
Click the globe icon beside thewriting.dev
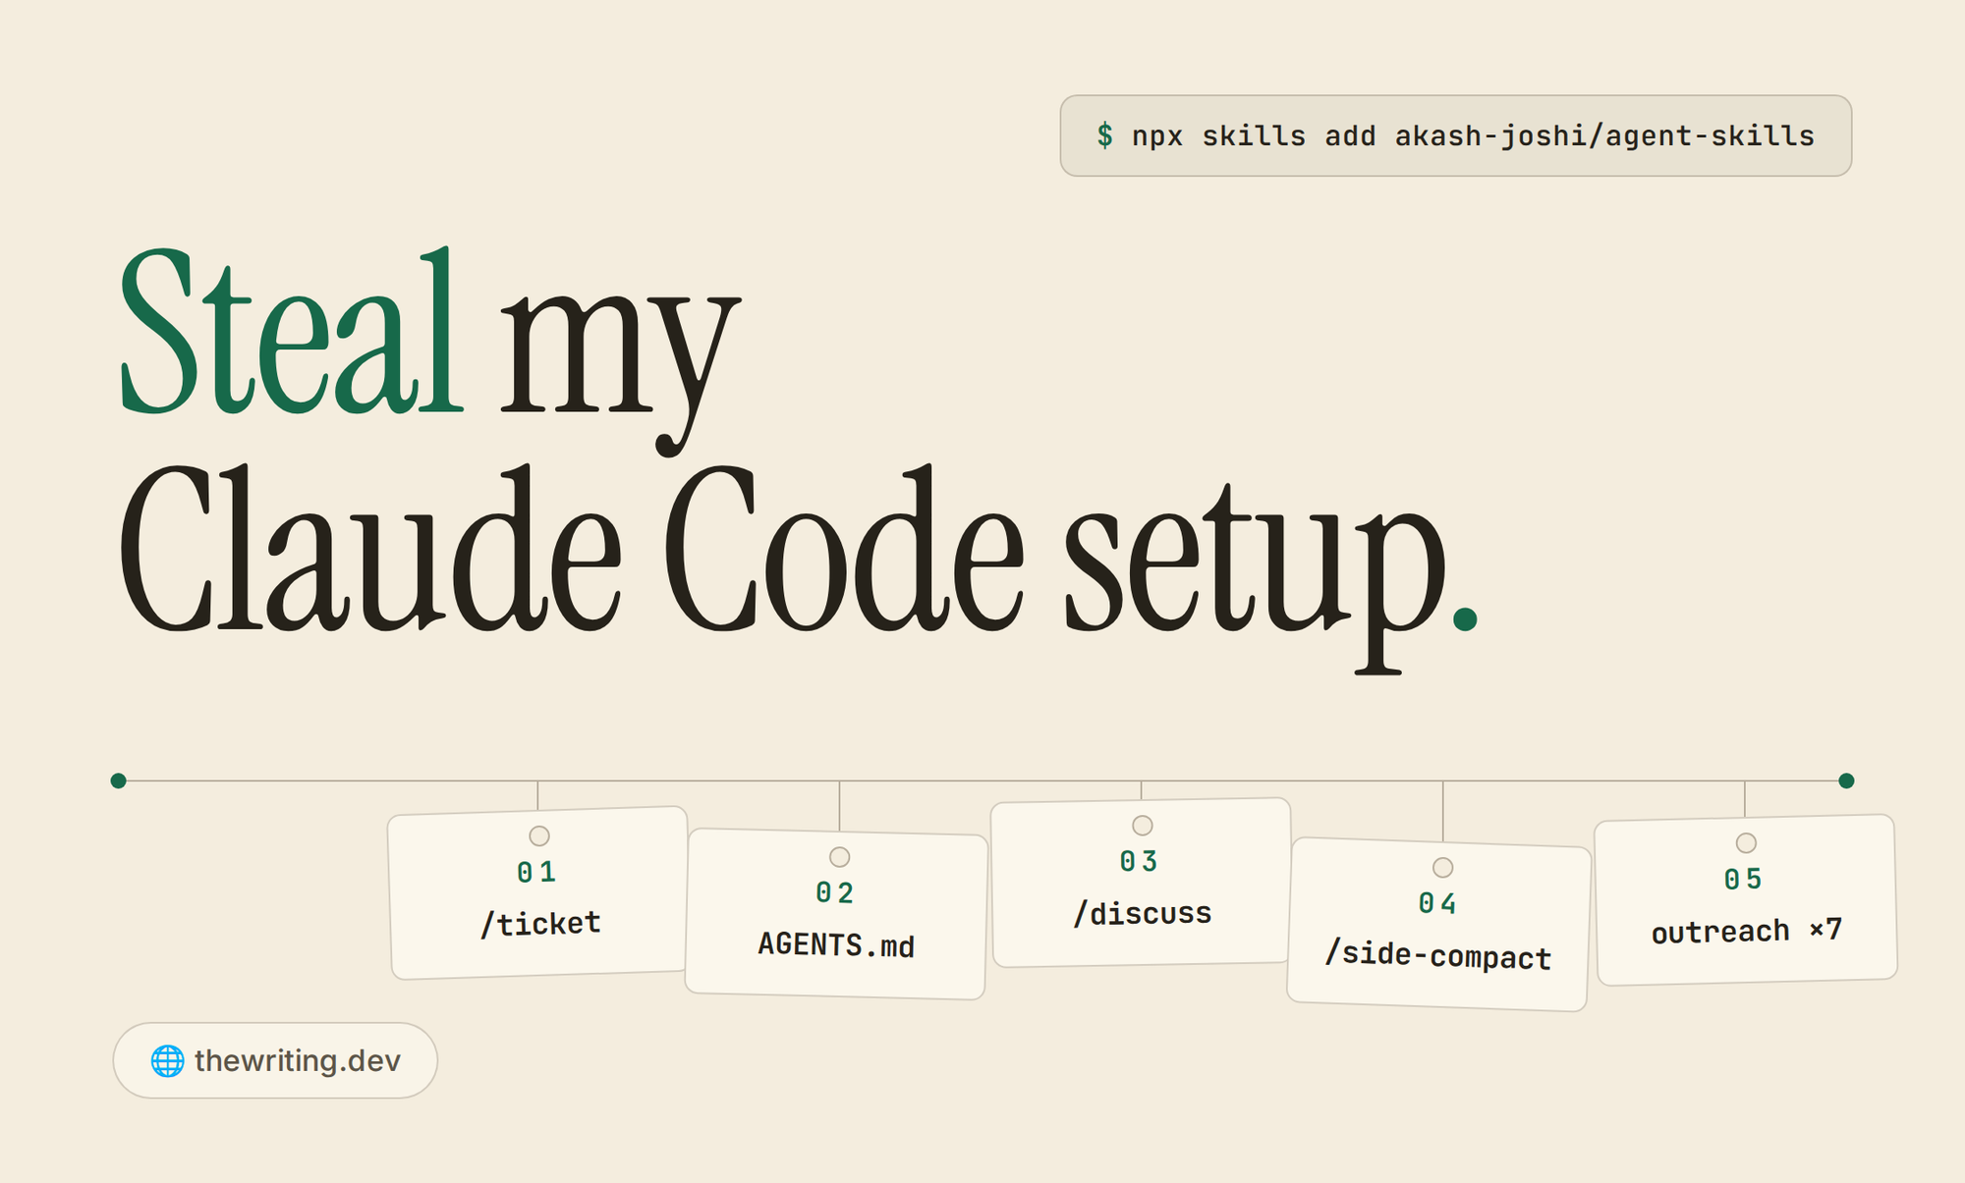(x=167, y=1060)
